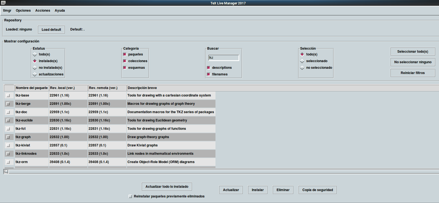Click the Instalar button
Screen dimensions: 439x203
click(258, 190)
